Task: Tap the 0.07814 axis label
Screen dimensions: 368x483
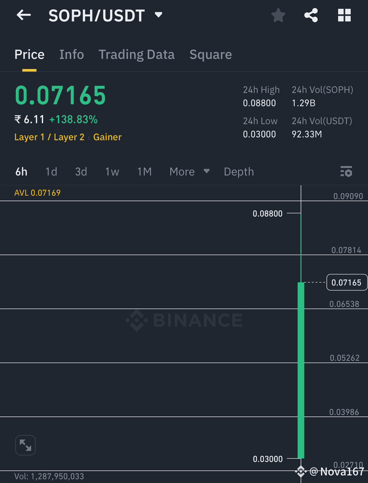Action: [x=346, y=250]
